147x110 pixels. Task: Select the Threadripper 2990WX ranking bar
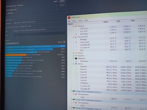click(36, 46)
